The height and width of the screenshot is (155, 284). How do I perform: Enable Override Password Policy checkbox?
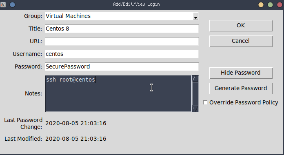205,102
